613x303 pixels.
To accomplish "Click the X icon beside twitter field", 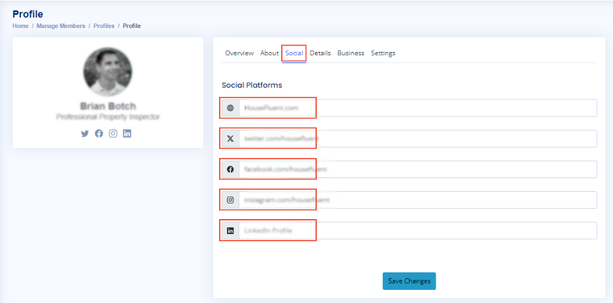I will point(230,138).
